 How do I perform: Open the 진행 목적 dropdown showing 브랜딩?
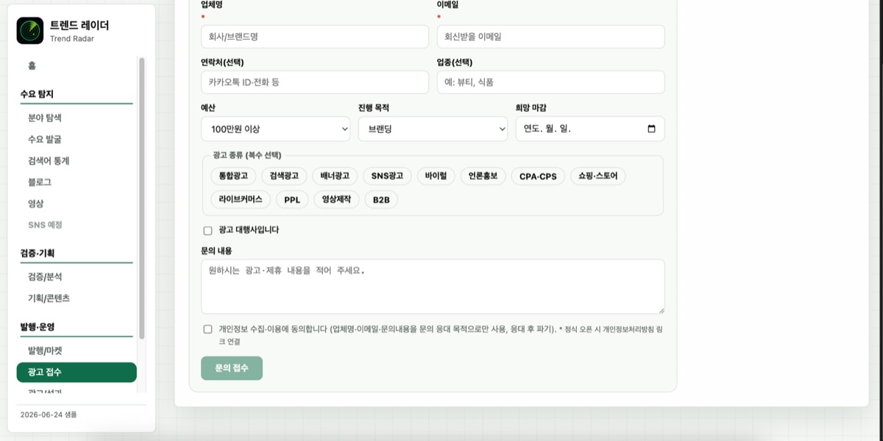coord(433,129)
